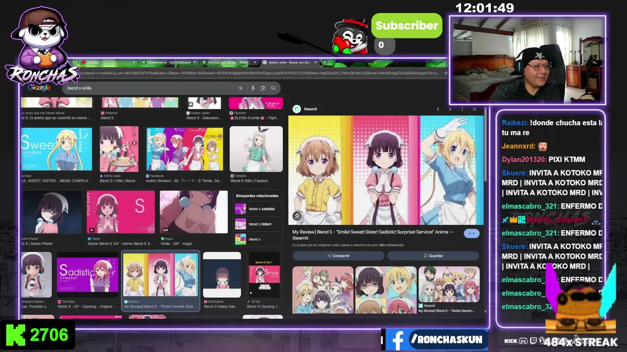Open three-dot options in image preview
Viewport: 627px width, 352px height.
(x=462, y=109)
